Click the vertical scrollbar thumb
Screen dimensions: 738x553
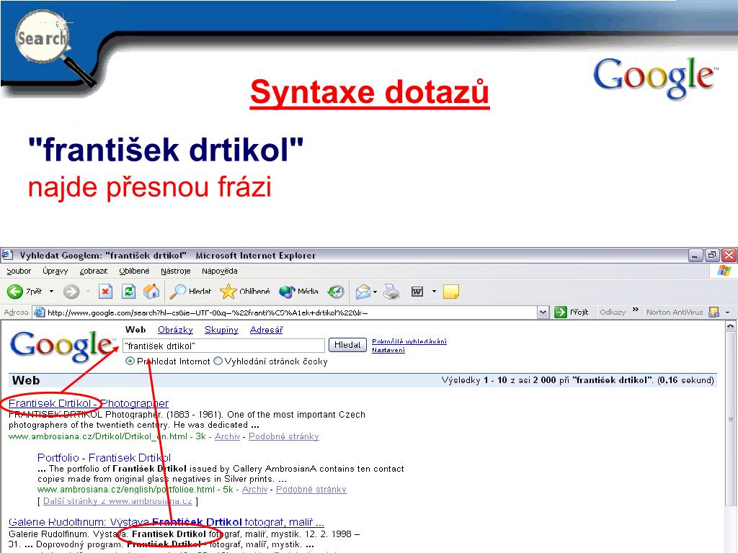pos(731,418)
